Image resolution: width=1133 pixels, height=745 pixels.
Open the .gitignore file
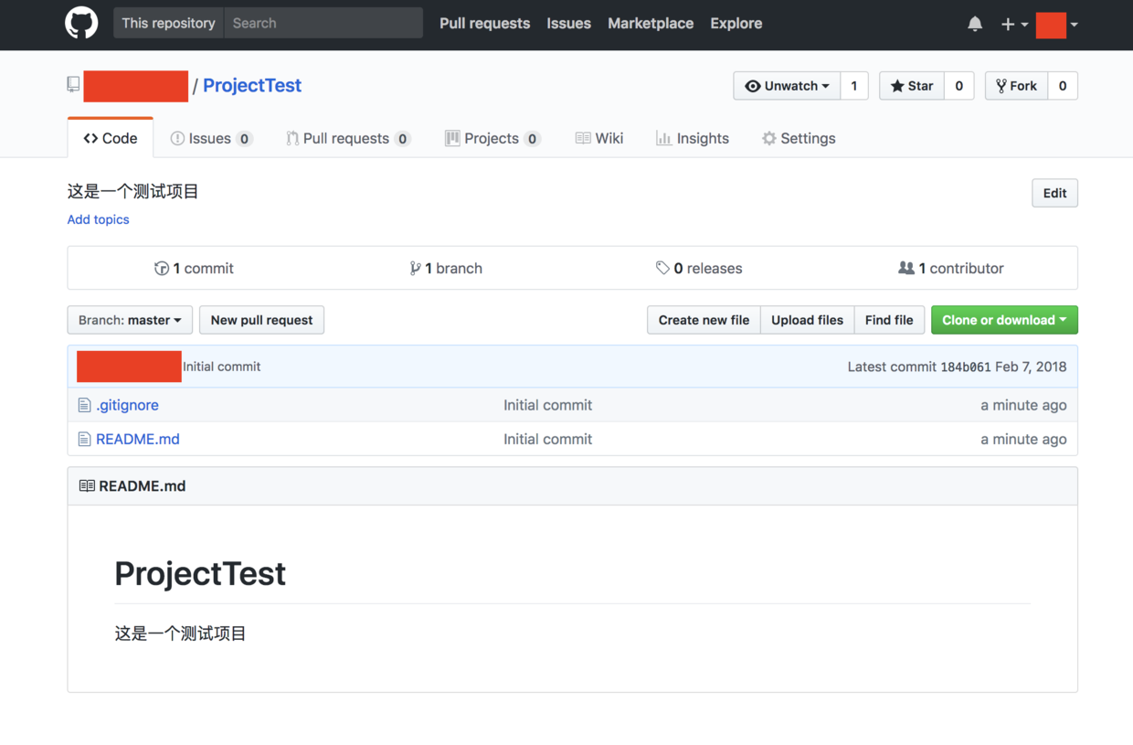(127, 405)
